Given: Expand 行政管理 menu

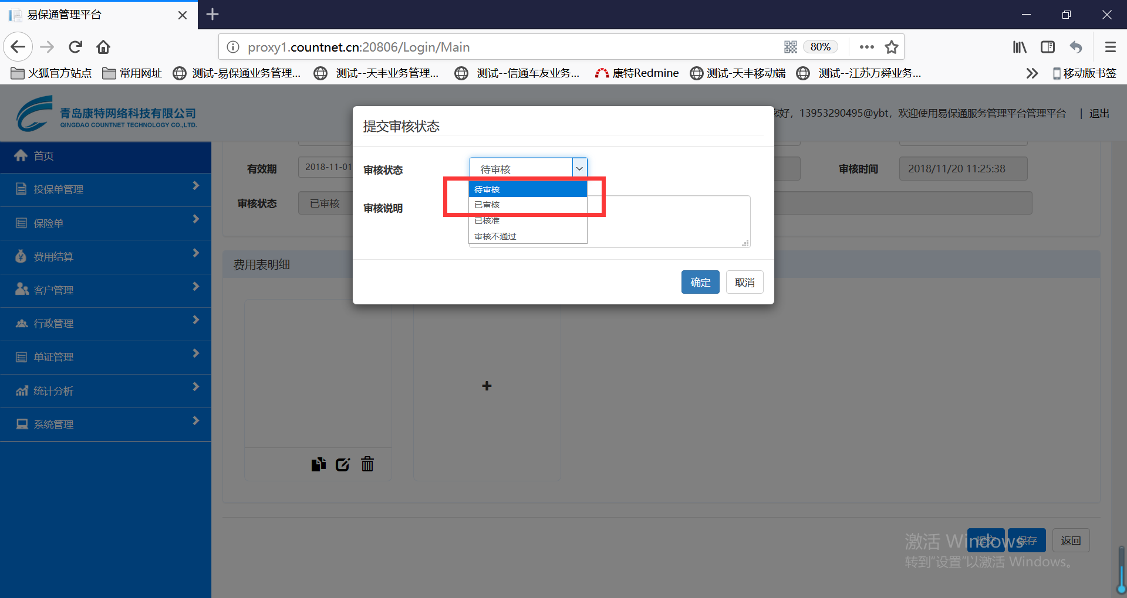Looking at the screenshot, I should [x=106, y=324].
